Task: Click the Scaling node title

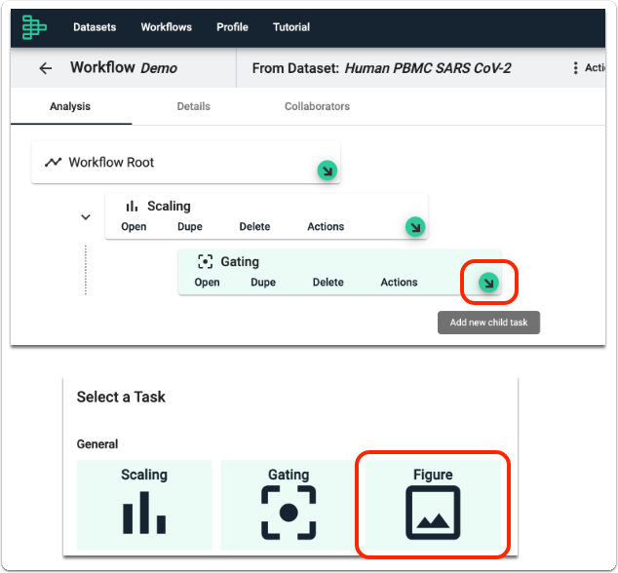Action: click(169, 207)
